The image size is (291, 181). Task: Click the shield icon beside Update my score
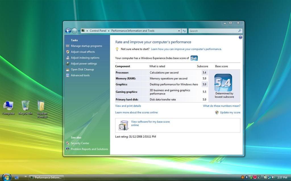[217, 112]
